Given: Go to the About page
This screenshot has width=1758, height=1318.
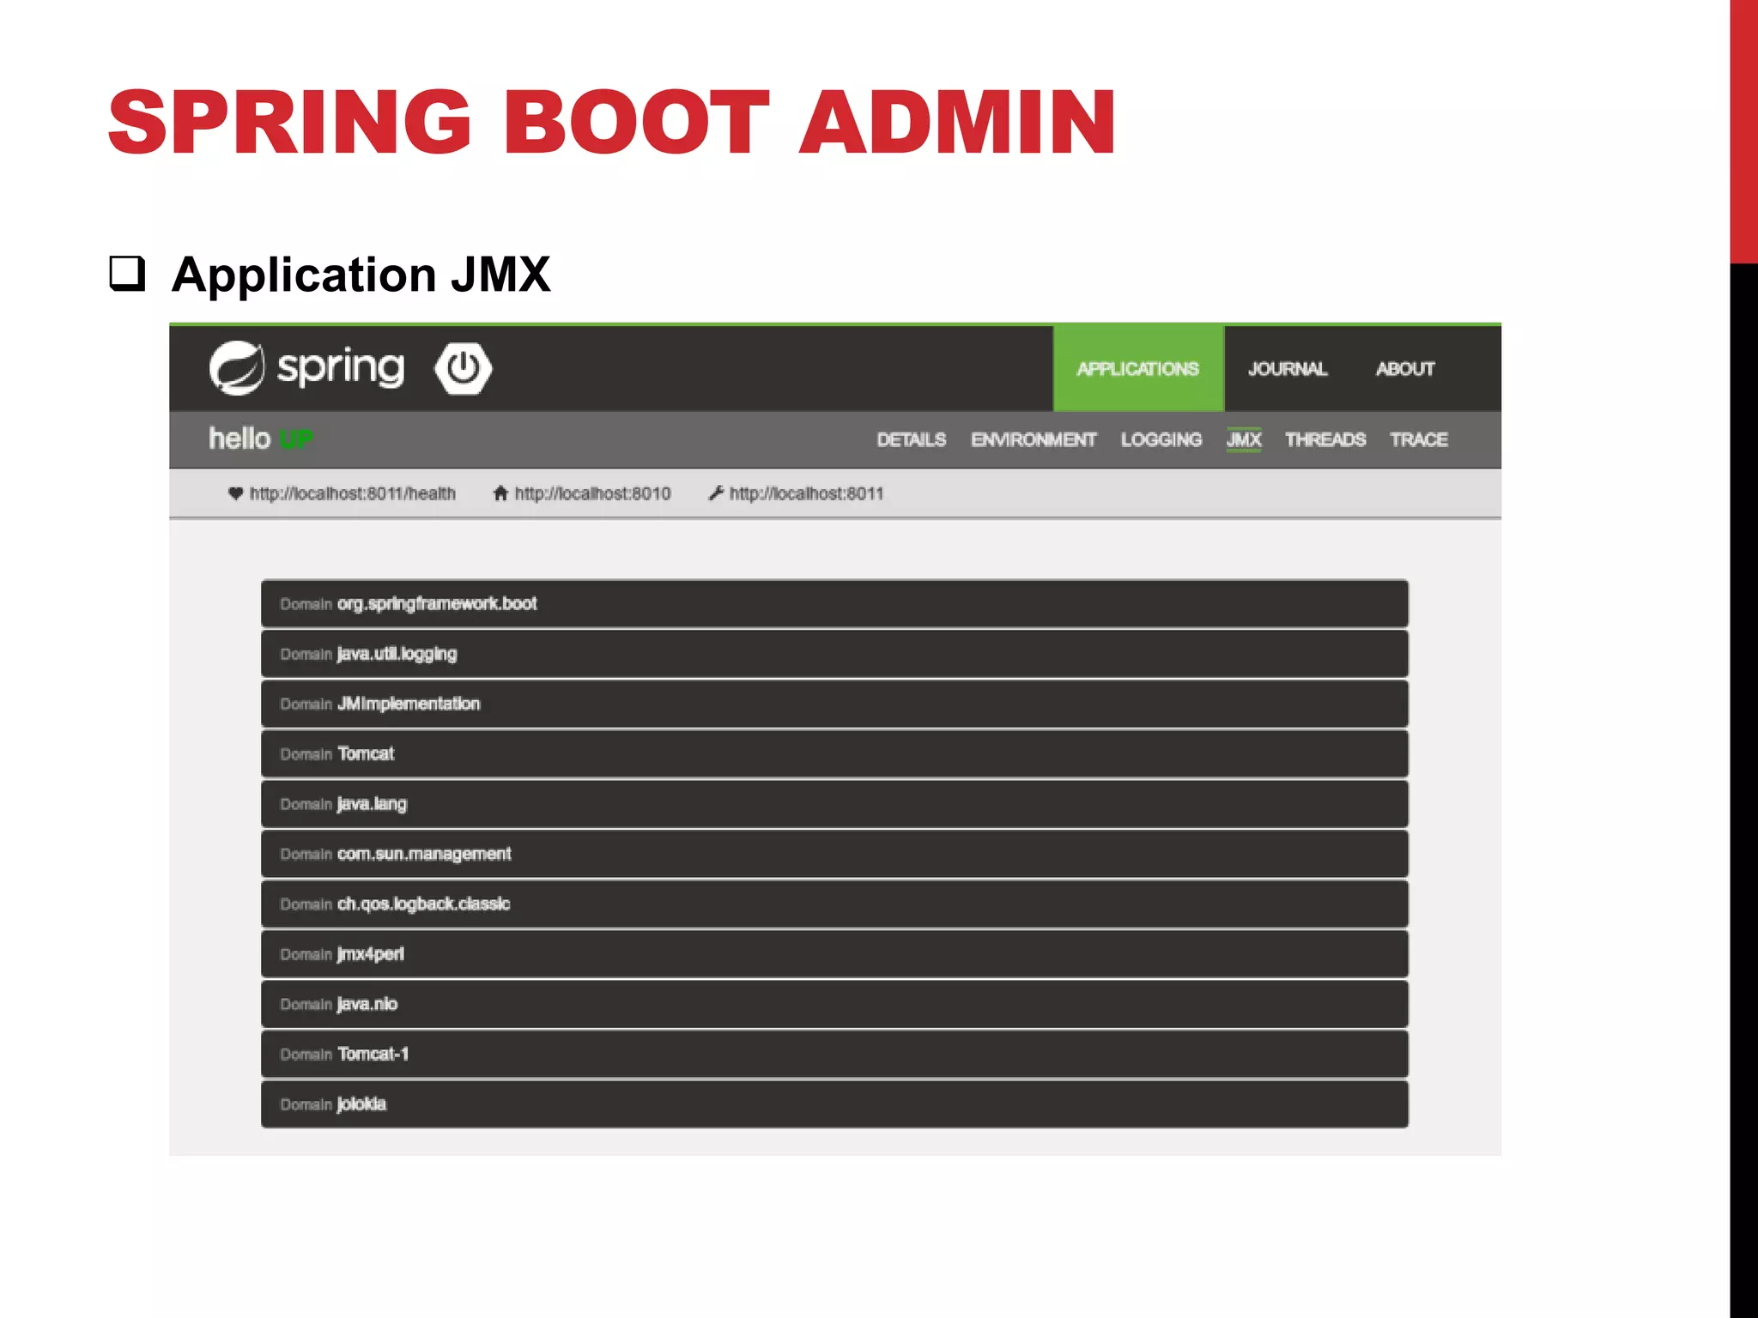Looking at the screenshot, I should (1404, 369).
